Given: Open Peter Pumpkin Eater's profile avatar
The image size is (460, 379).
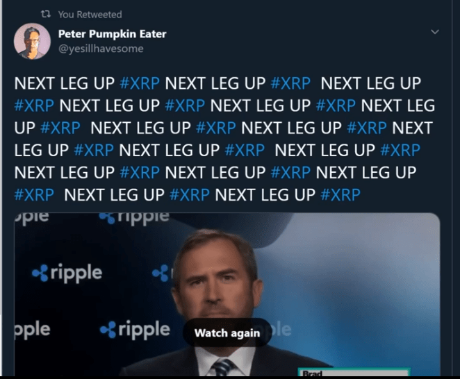Looking at the screenshot, I should [32, 41].
